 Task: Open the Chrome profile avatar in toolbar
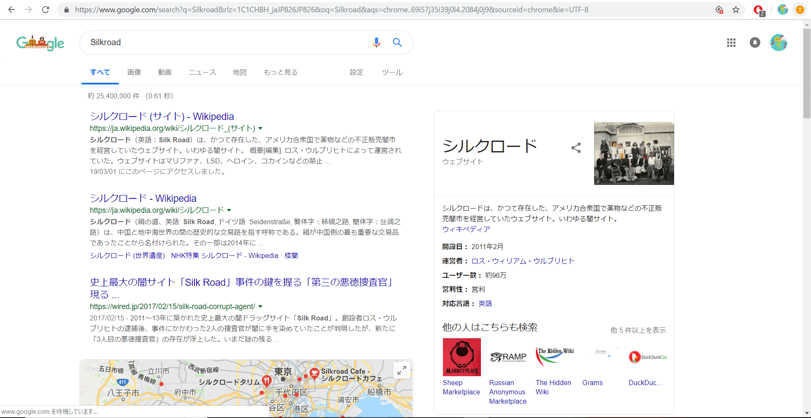(783, 9)
